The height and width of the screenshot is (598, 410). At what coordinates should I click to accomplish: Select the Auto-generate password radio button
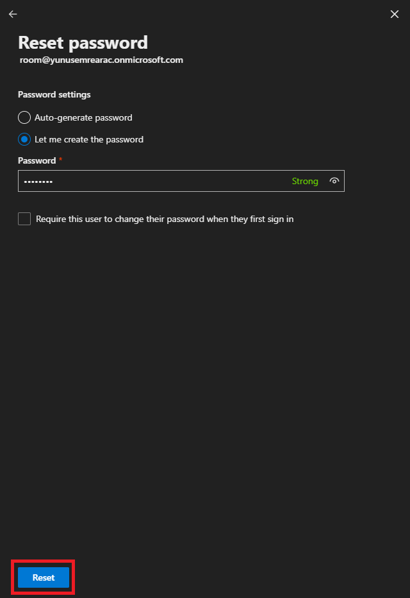(x=24, y=117)
